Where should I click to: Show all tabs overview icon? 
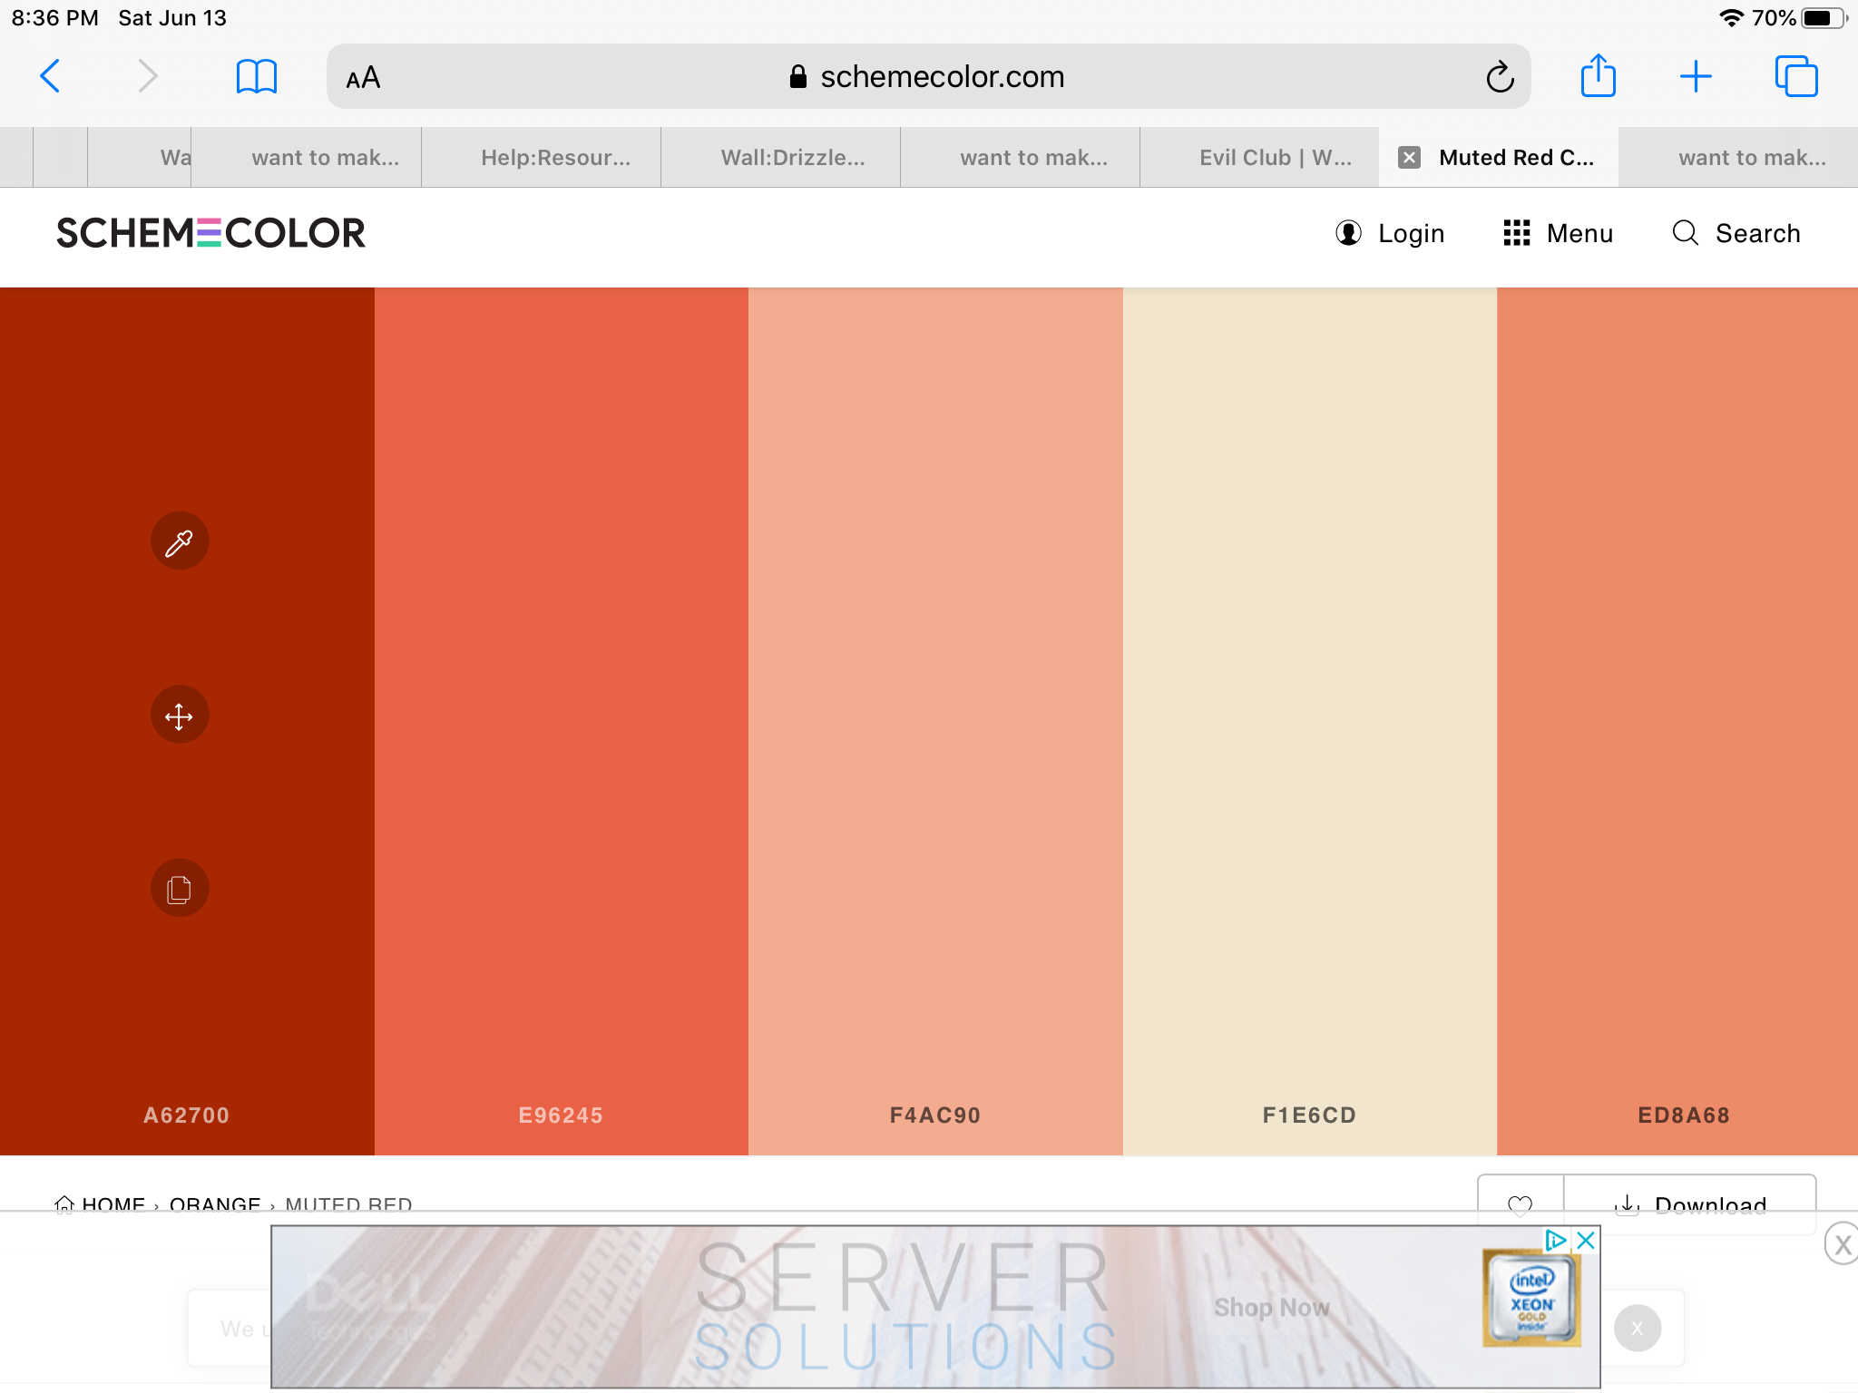pyautogui.click(x=1795, y=76)
